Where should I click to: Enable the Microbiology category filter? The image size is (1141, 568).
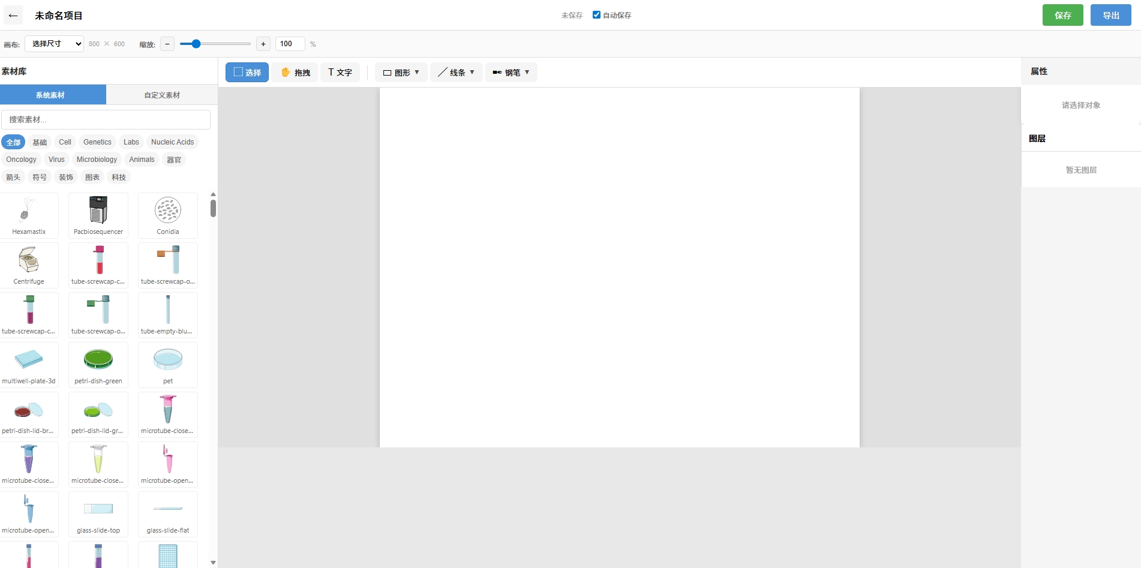[x=97, y=160]
